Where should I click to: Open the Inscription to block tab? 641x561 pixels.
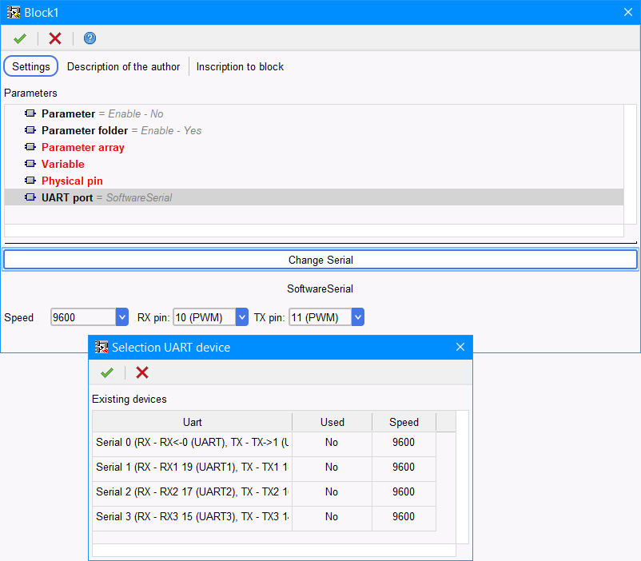click(x=240, y=66)
